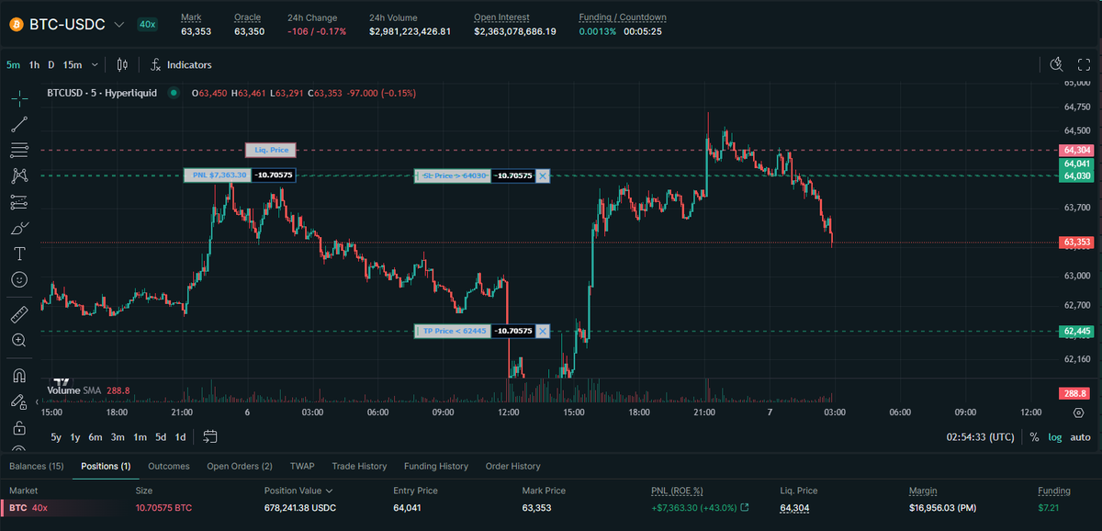Set chart range to 1y
Image resolution: width=1102 pixels, height=531 pixels.
point(75,437)
